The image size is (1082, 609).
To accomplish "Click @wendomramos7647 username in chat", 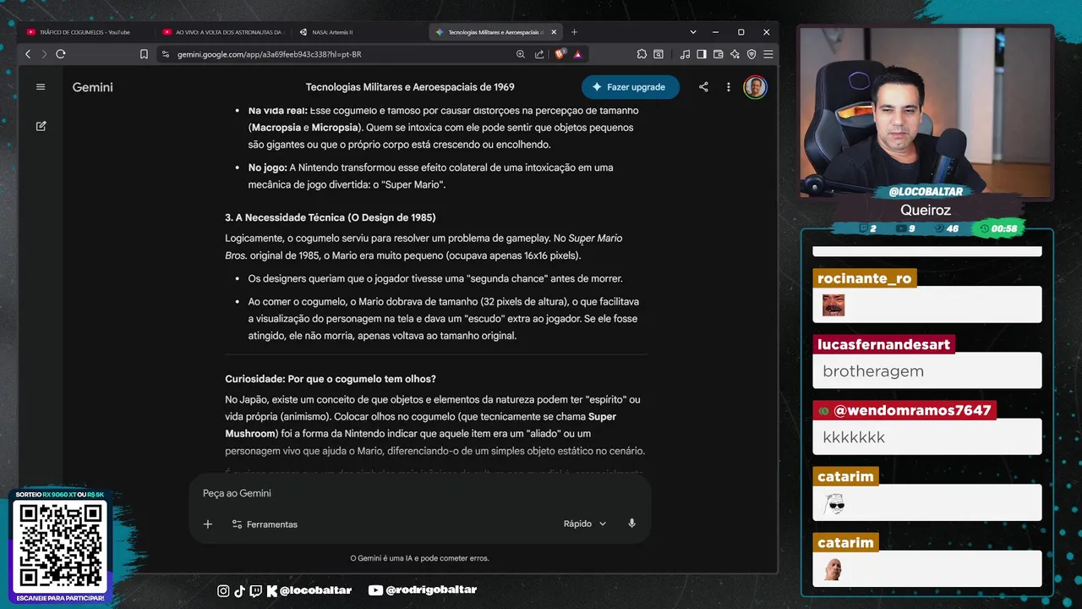I will [904, 410].
